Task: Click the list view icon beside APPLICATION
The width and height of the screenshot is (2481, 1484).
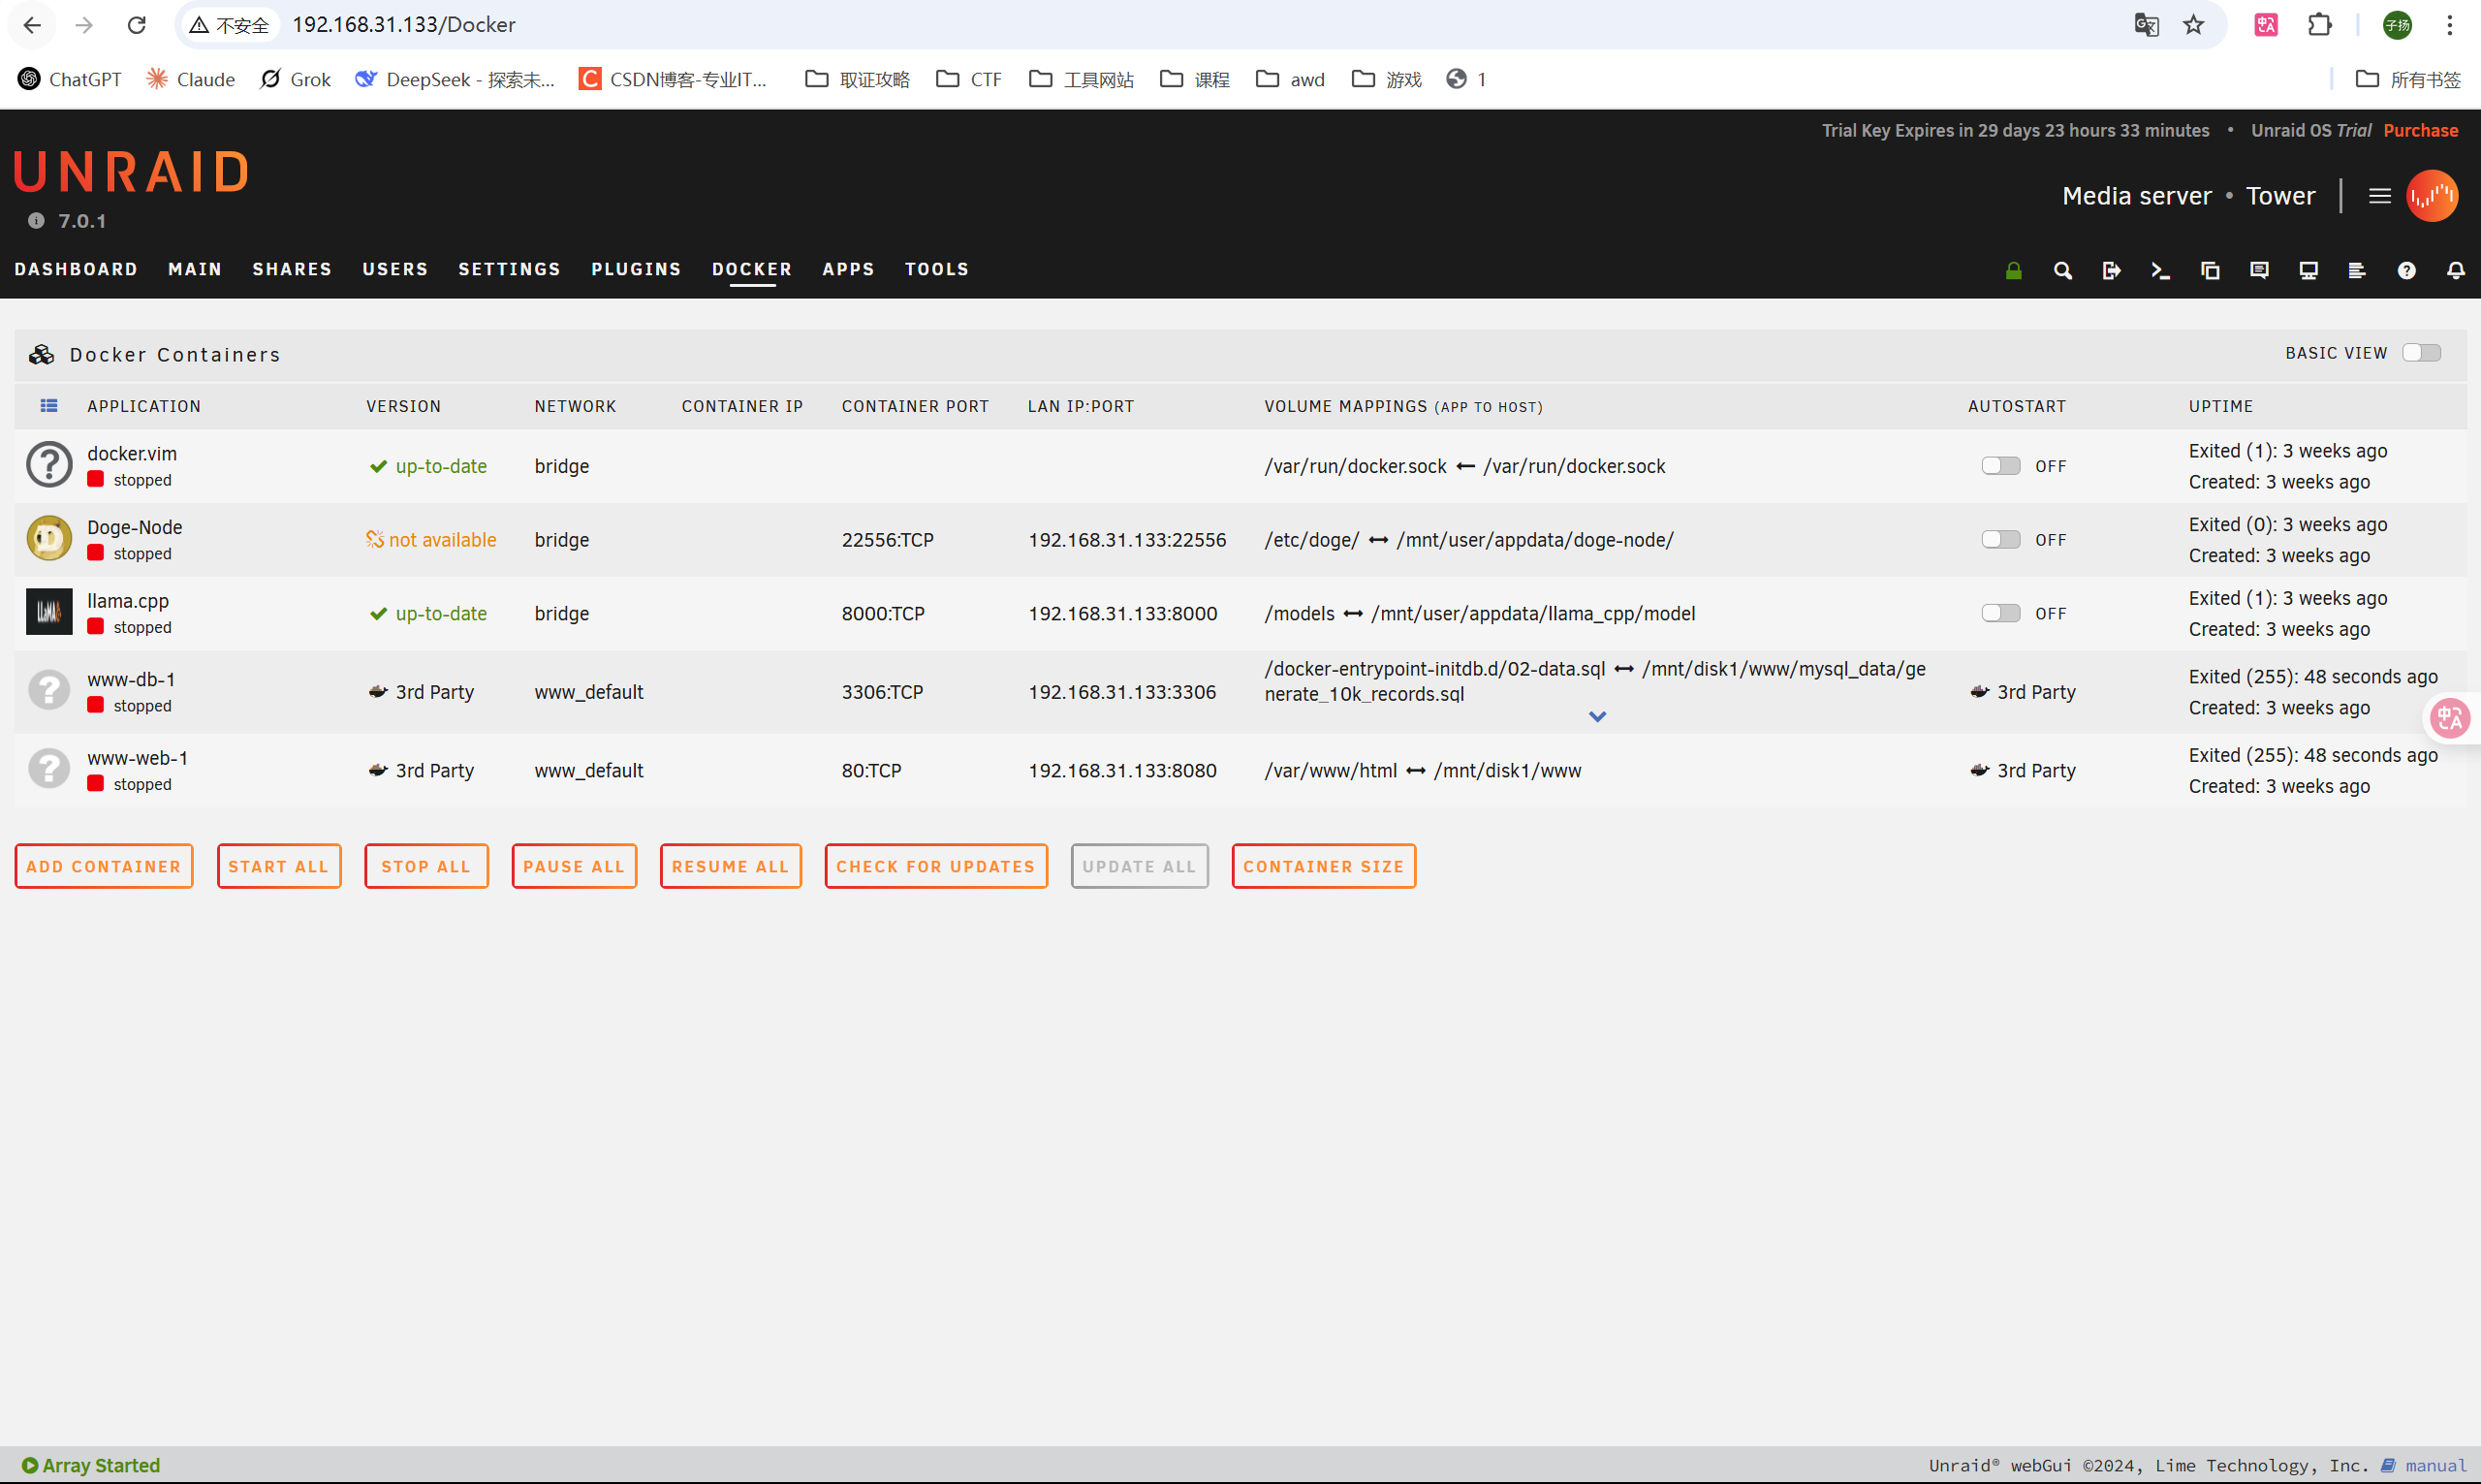Action: 49,406
